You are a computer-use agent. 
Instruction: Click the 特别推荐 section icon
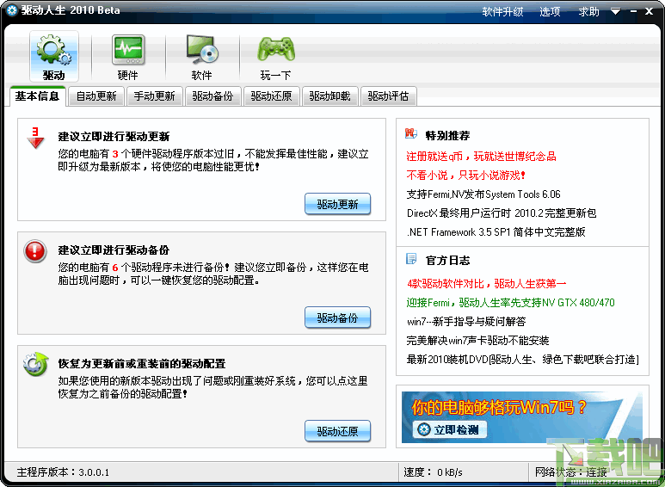pyautogui.click(x=411, y=134)
